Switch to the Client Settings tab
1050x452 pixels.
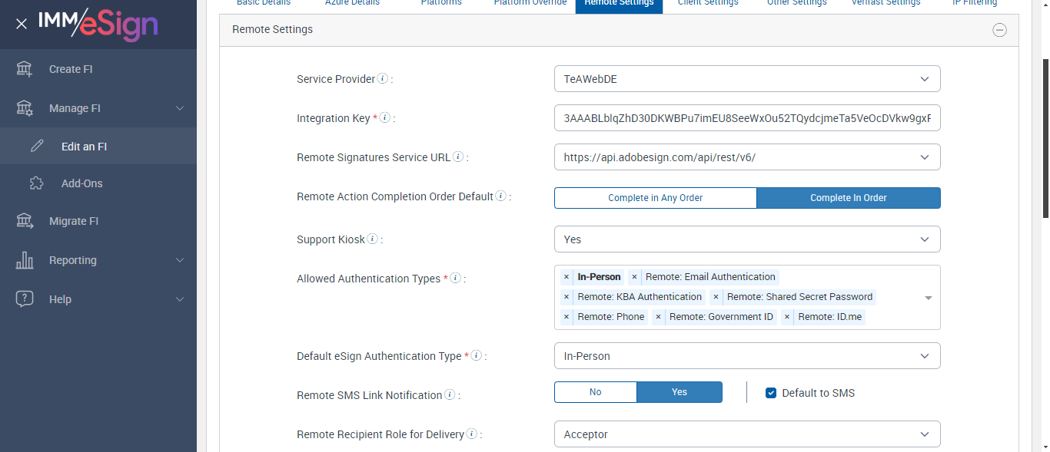(x=707, y=3)
